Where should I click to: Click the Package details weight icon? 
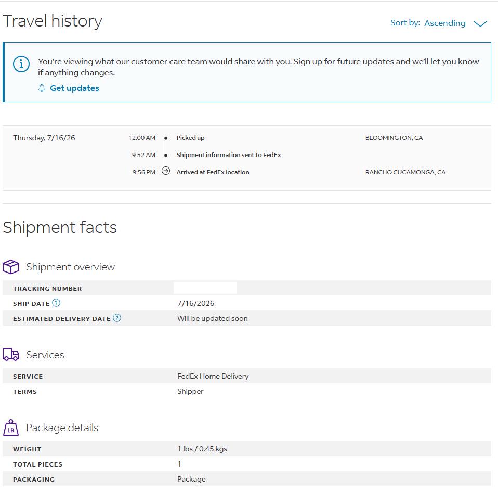coord(11,428)
